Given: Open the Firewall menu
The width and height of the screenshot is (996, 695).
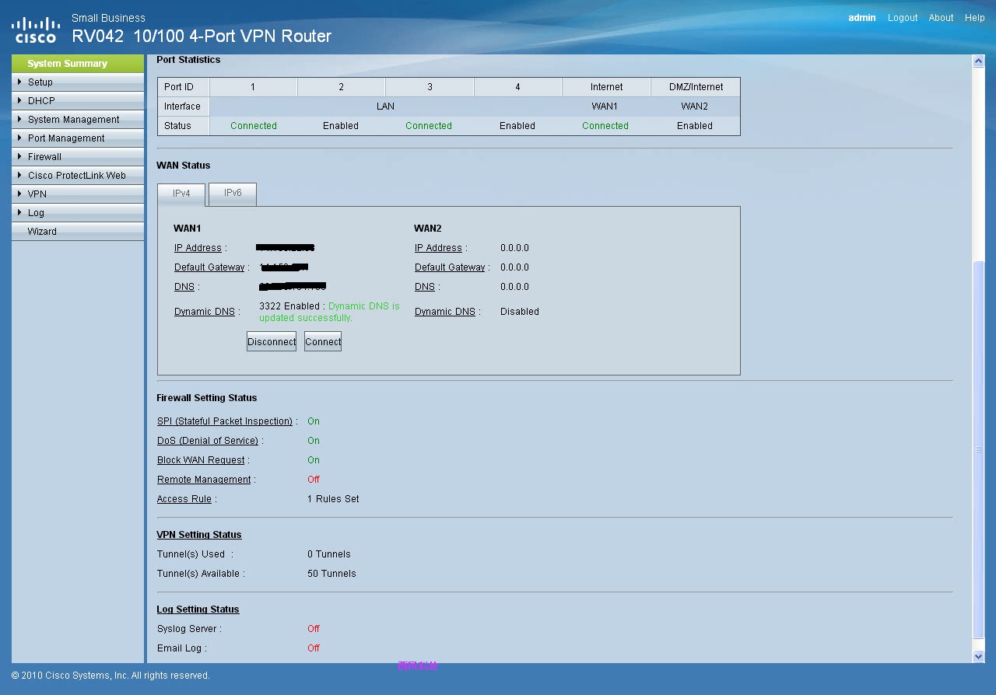Looking at the screenshot, I should (78, 156).
